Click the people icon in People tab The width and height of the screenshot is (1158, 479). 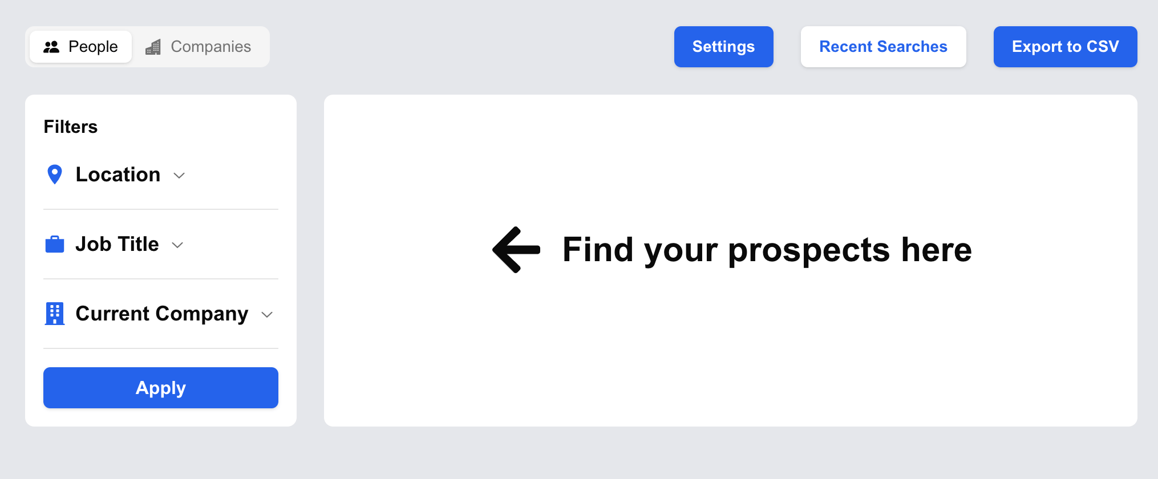click(51, 47)
